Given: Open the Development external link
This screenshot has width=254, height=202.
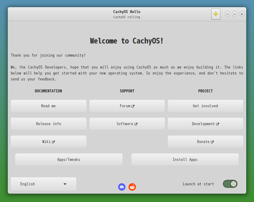Looking at the screenshot, I should pyautogui.click(x=205, y=124).
